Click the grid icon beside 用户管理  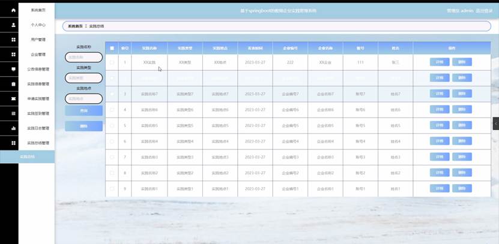click(13, 40)
